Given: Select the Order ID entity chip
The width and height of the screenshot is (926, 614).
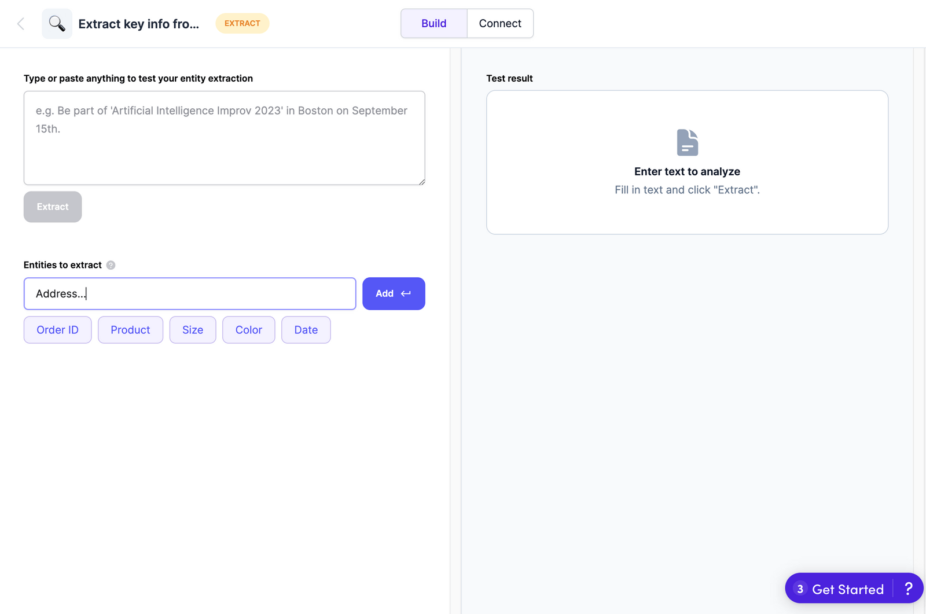Looking at the screenshot, I should [57, 330].
